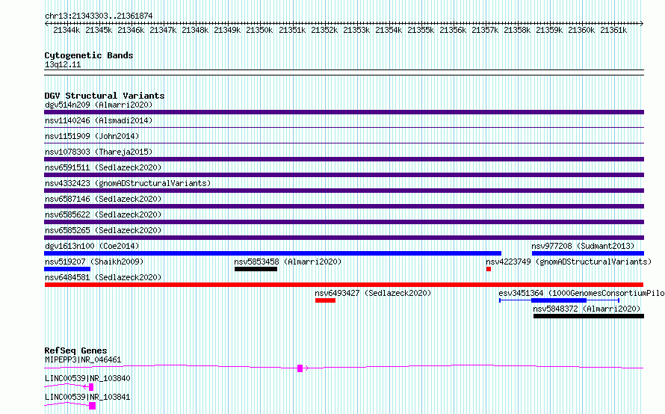Click the Cytogenetic Bands track title

point(89,55)
